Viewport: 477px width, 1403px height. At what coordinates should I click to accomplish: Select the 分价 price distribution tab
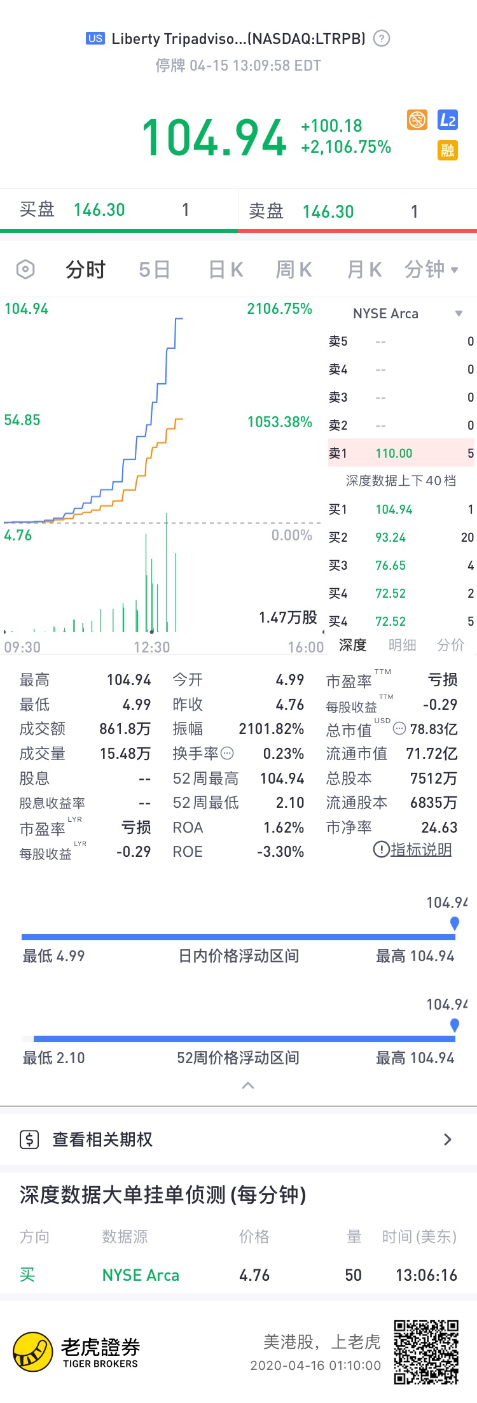451,645
